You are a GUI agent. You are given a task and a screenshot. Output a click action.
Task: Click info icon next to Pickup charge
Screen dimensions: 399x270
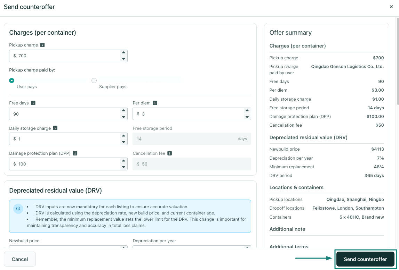coord(42,45)
